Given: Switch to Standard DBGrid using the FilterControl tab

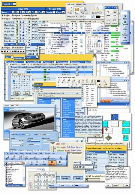Looking at the screenshot, I should [x=110, y=144].
